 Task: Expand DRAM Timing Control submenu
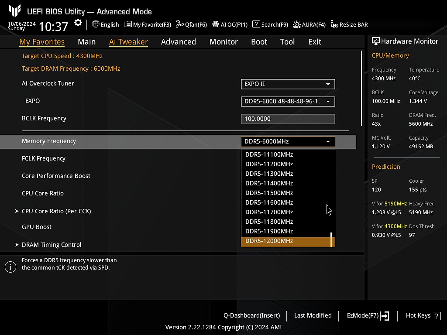tap(52, 245)
